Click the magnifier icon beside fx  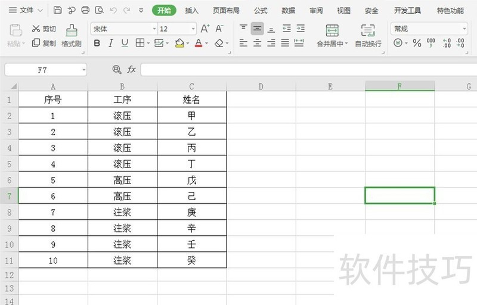tap(117, 70)
